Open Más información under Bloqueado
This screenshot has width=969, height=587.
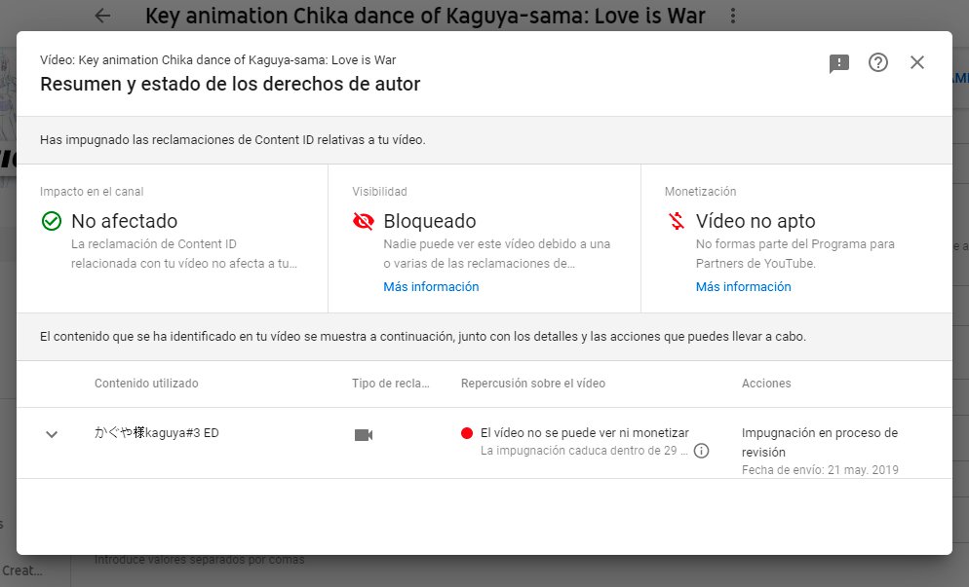[431, 286]
